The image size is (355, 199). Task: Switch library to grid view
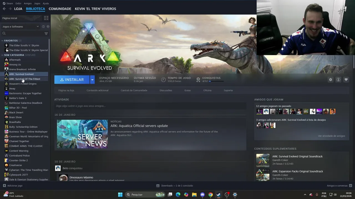coord(46,18)
